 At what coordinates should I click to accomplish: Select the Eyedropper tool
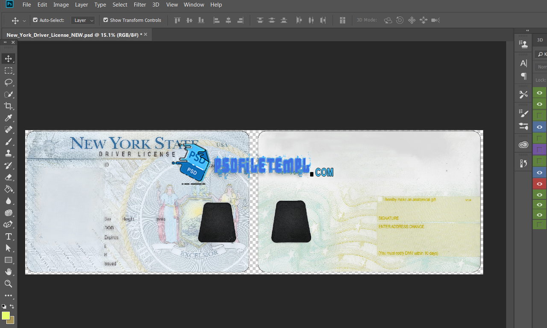[9, 118]
